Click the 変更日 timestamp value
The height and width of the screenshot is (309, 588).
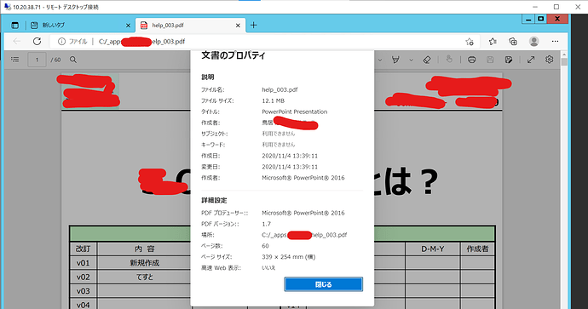click(x=290, y=167)
